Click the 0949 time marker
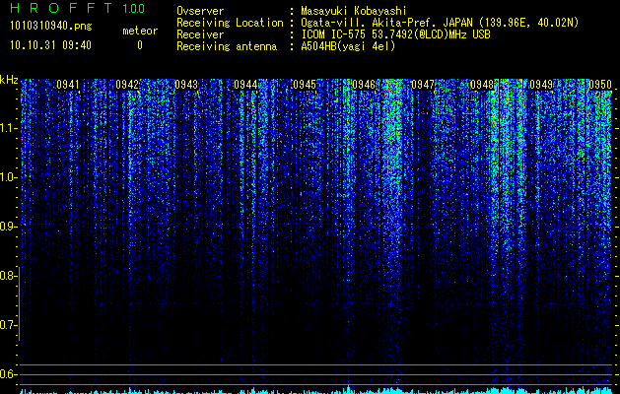Viewport: 620px width, 394px height. click(x=541, y=85)
